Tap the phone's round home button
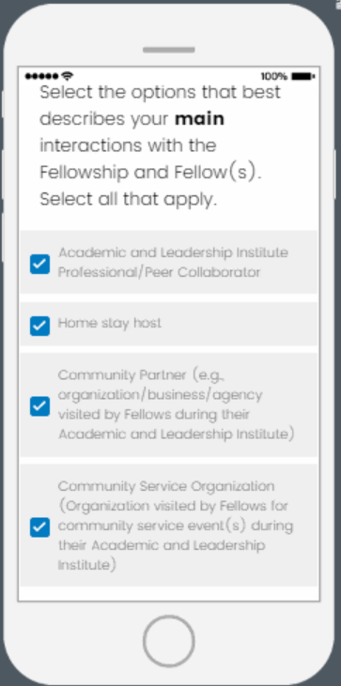Viewport: 341px width, 686px height. pos(168,641)
